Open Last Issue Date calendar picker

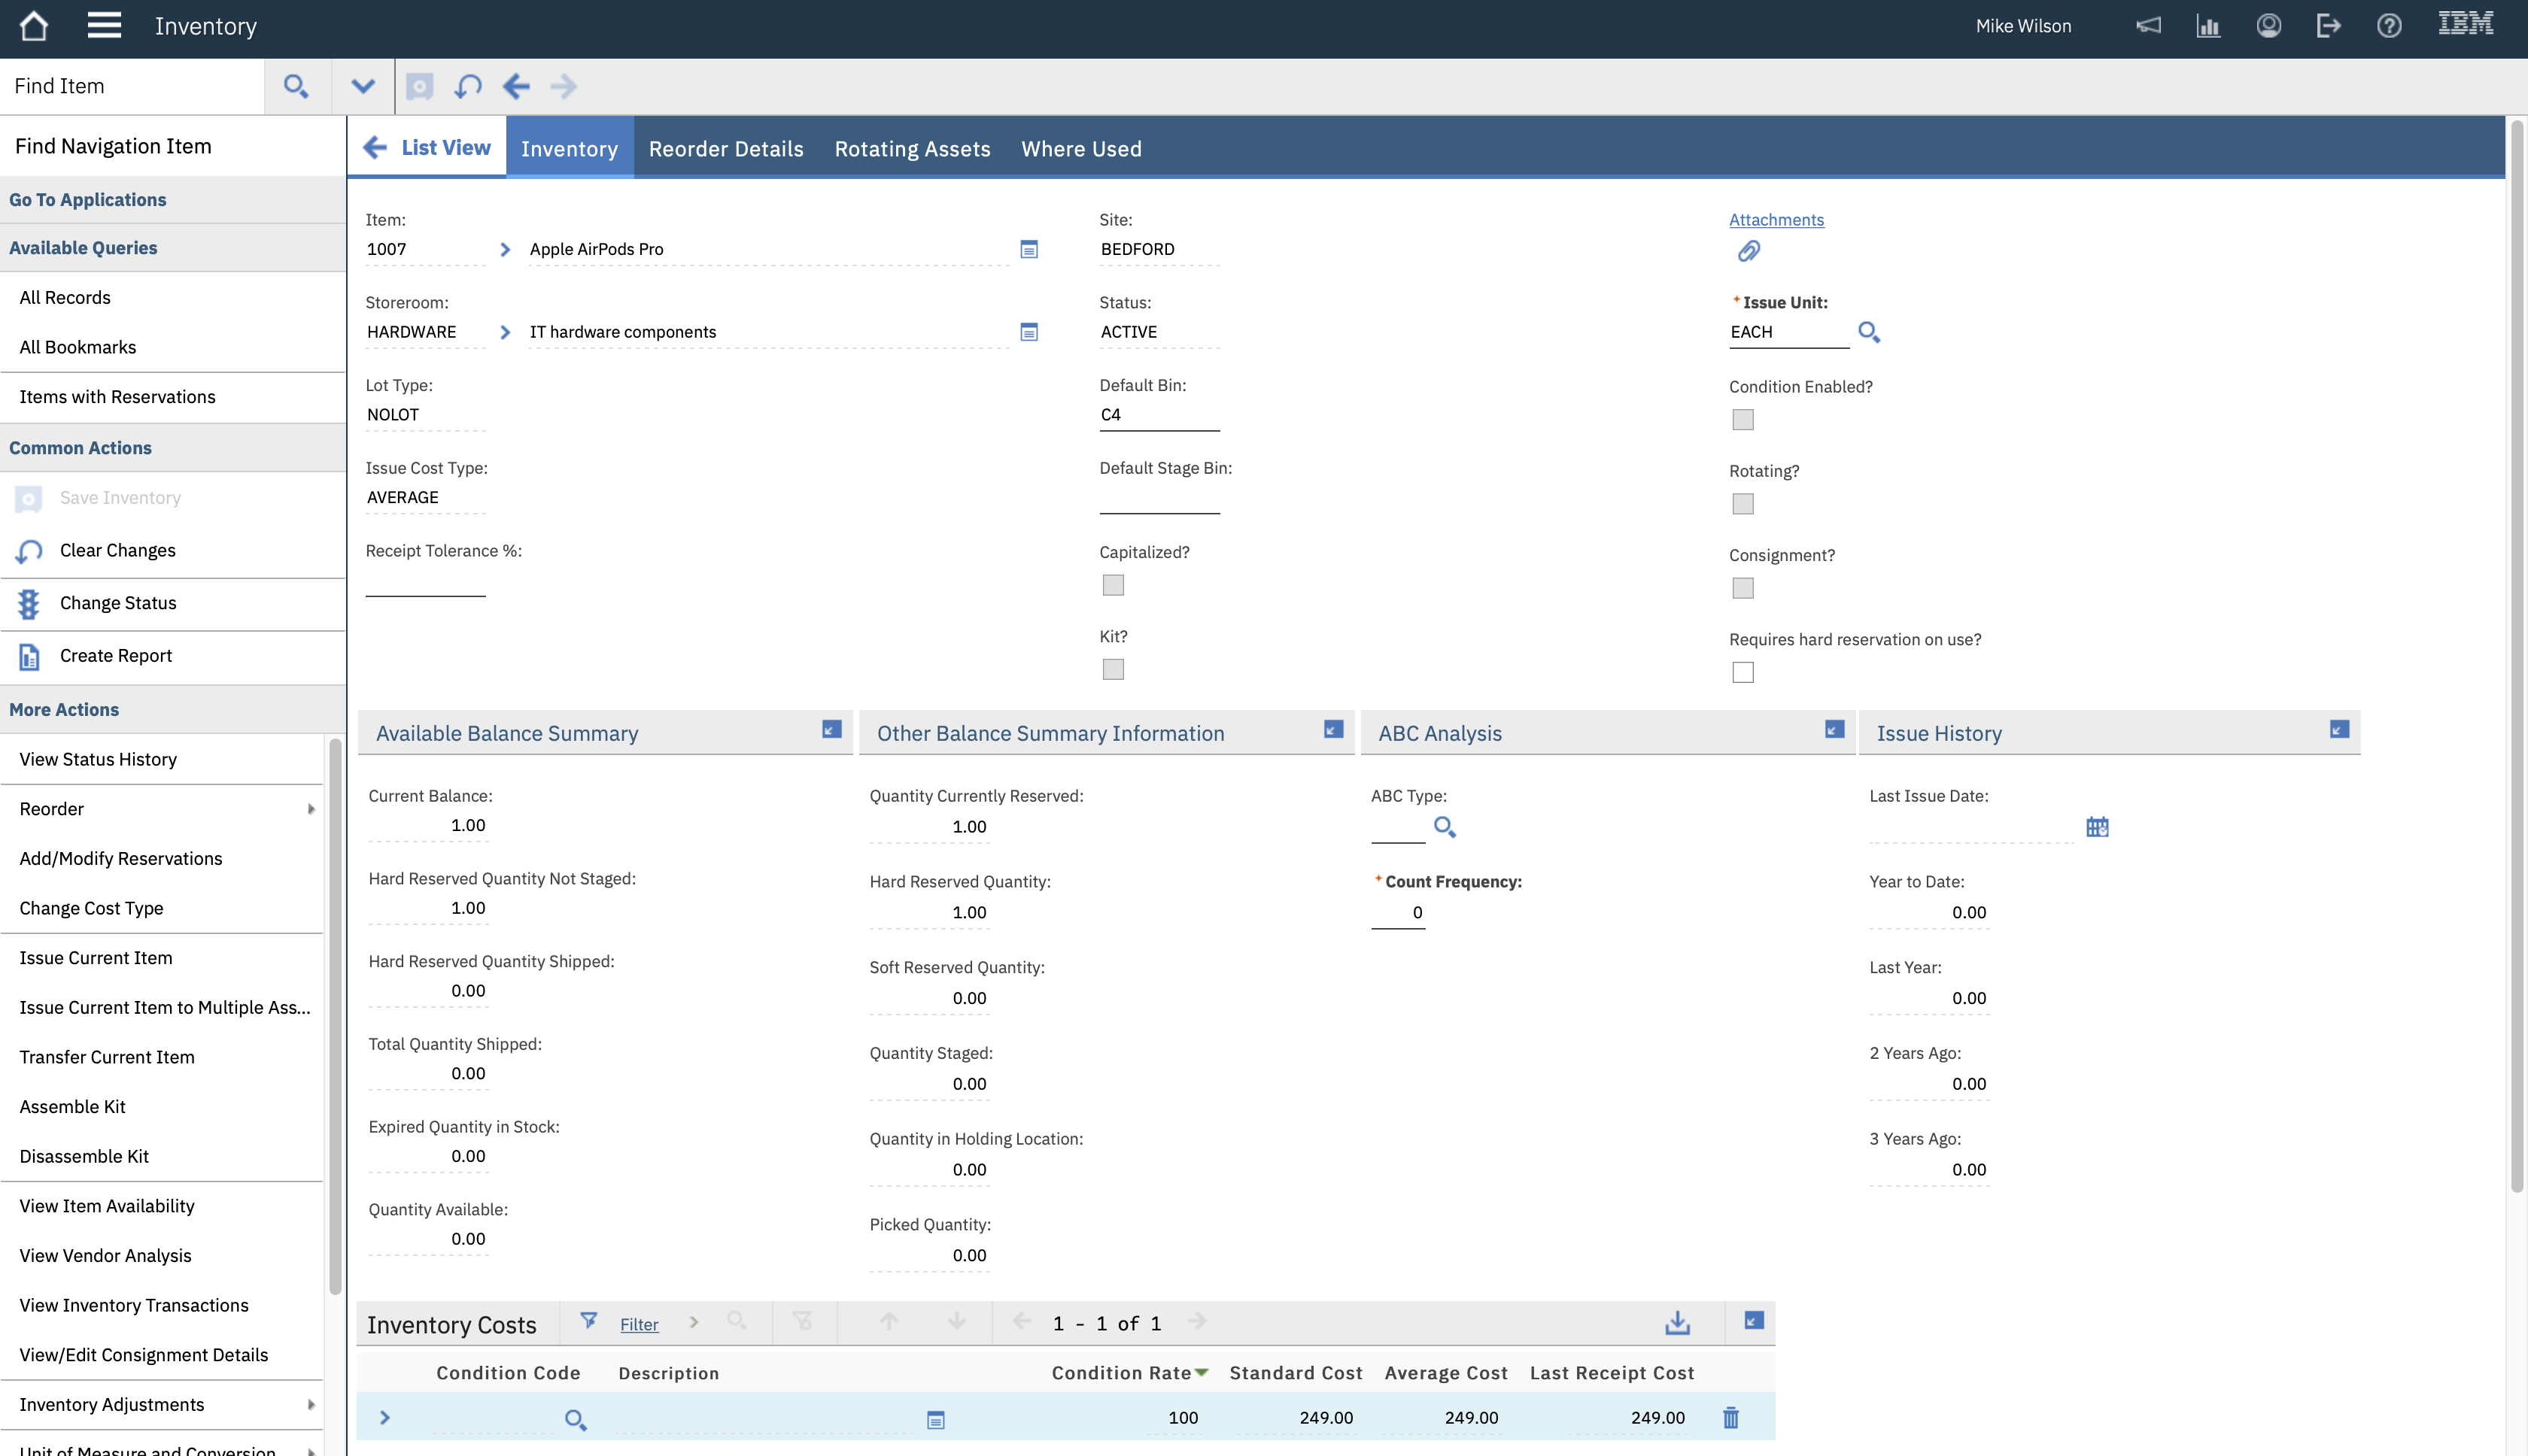point(2097,827)
